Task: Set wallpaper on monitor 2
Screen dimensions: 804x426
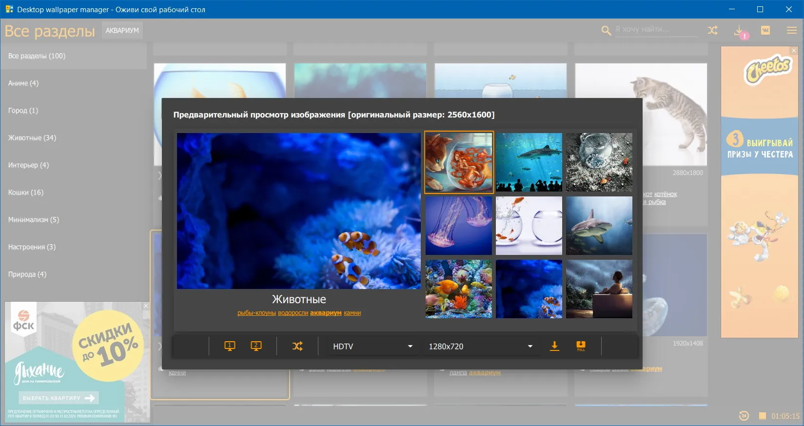Action: tap(256, 346)
